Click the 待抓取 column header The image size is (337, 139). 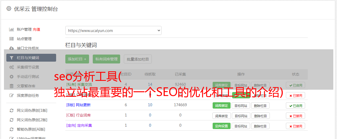tap(150, 74)
